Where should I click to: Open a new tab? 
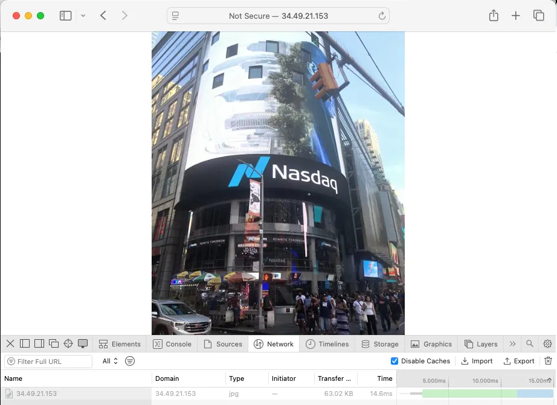click(515, 16)
